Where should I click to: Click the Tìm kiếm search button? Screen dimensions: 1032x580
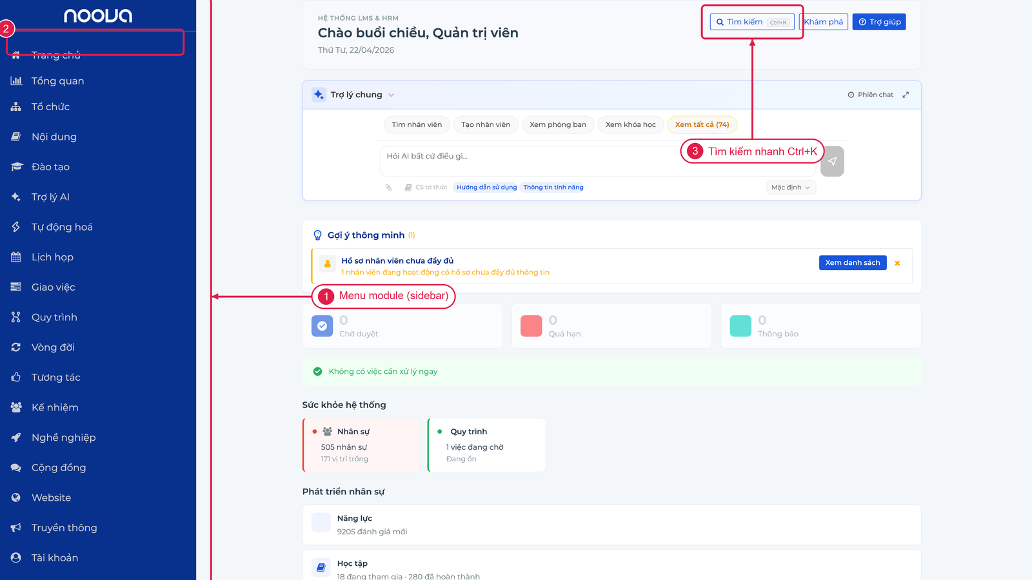[752, 22]
